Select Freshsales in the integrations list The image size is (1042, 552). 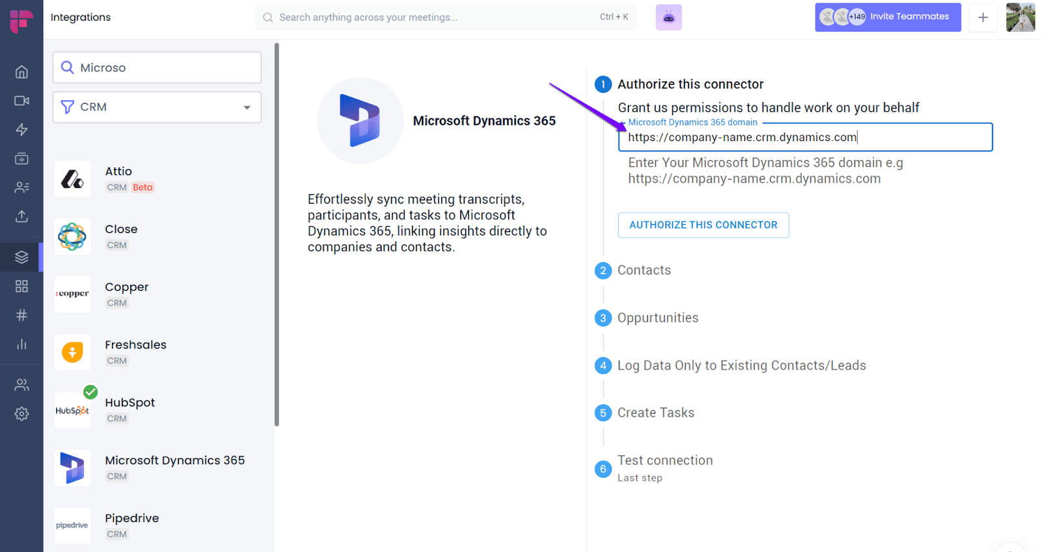[x=135, y=345]
